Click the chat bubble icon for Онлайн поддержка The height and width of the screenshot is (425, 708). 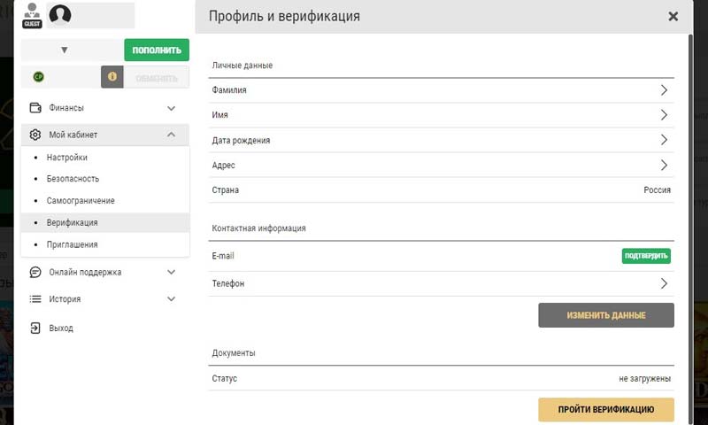35,272
